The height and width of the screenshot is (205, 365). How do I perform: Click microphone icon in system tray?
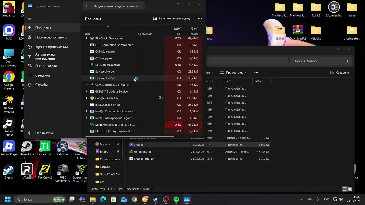coord(317,199)
